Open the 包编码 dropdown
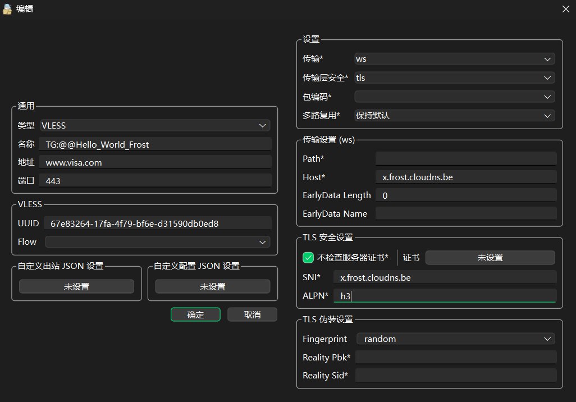This screenshot has height=402, width=576. [454, 97]
